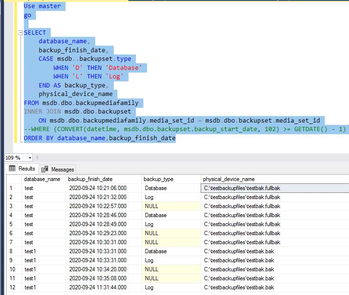Switch to the Results tab
The image size is (349, 295).
22,169
